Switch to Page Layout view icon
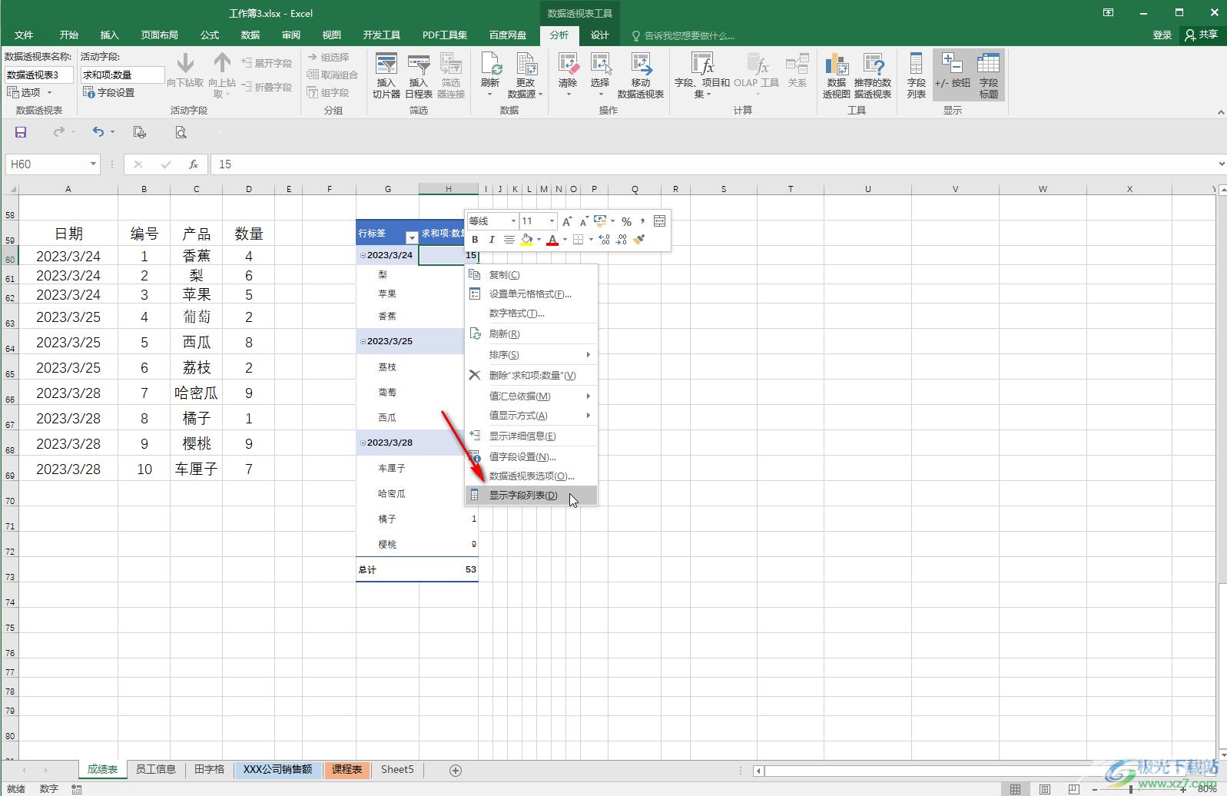The image size is (1227, 796). [1045, 789]
